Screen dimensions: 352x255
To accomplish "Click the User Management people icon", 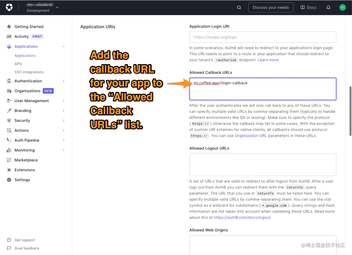I will 9,101.
